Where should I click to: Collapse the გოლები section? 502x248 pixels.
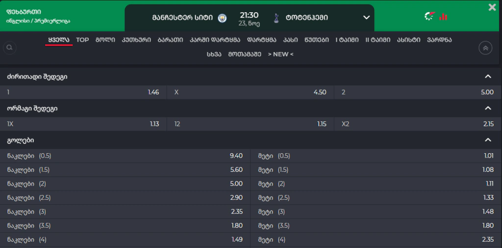(x=488, y=140)
